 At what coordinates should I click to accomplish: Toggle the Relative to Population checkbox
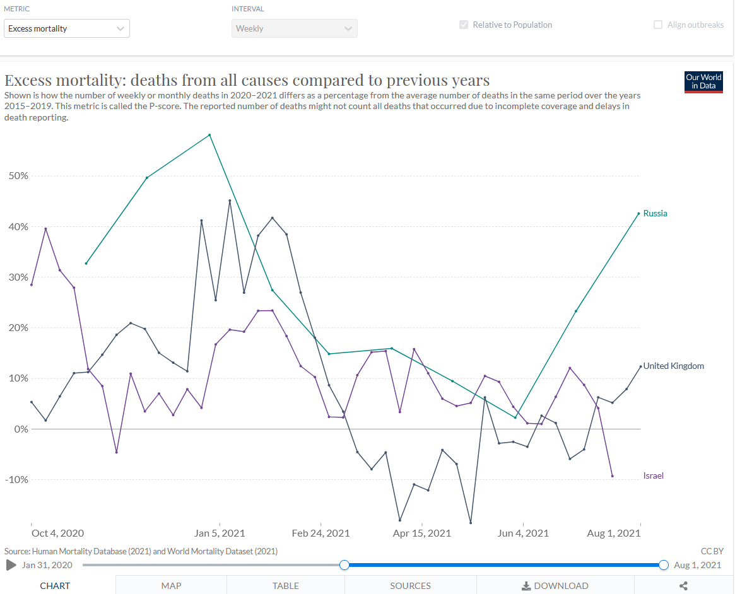[464, 25]
